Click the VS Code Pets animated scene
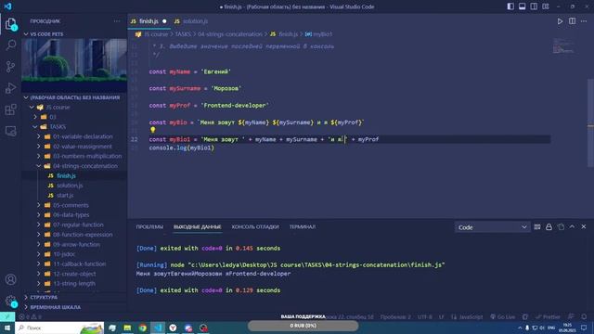Viewport: 594px width, 334px height. coord(74,65)
